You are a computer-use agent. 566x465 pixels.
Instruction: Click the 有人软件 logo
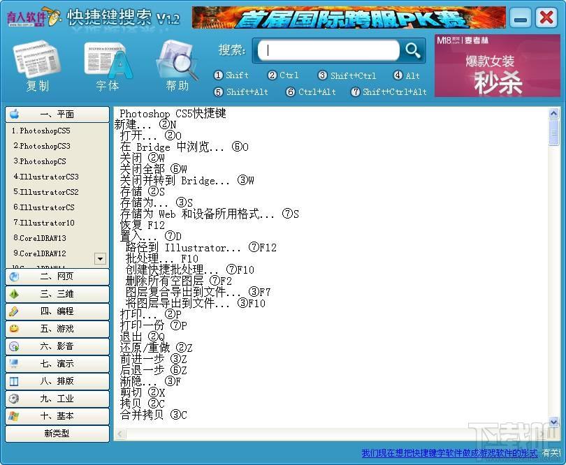[x=34, y=17]
